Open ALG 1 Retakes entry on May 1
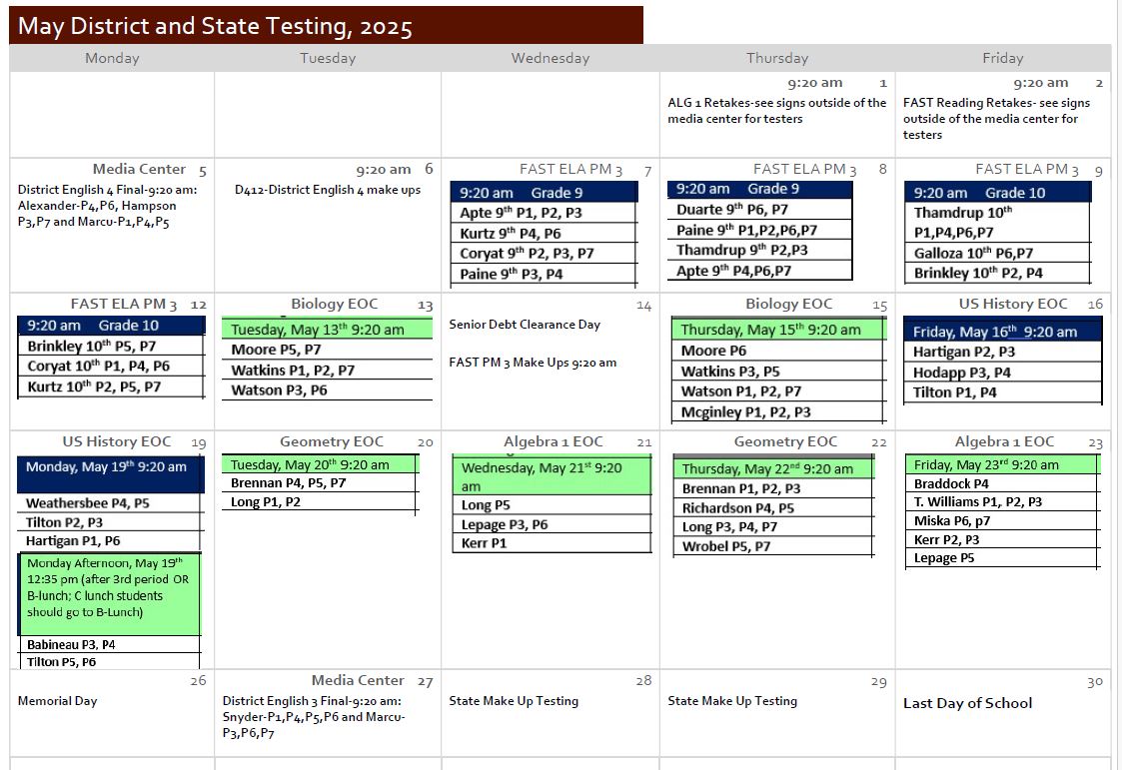The width and height of the screenshot is (1122, 770). (x=777, y=111)
